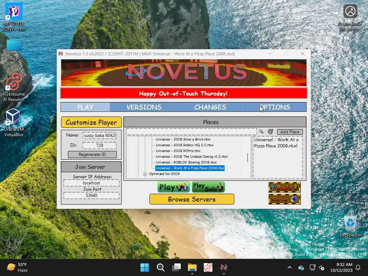
Task: Click the Server IP Address field
Action: (91, 183)
